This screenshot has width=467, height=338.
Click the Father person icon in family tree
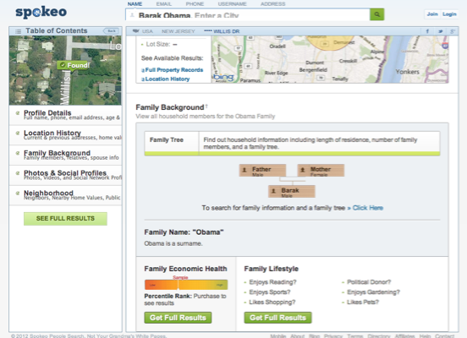[244, 170]
